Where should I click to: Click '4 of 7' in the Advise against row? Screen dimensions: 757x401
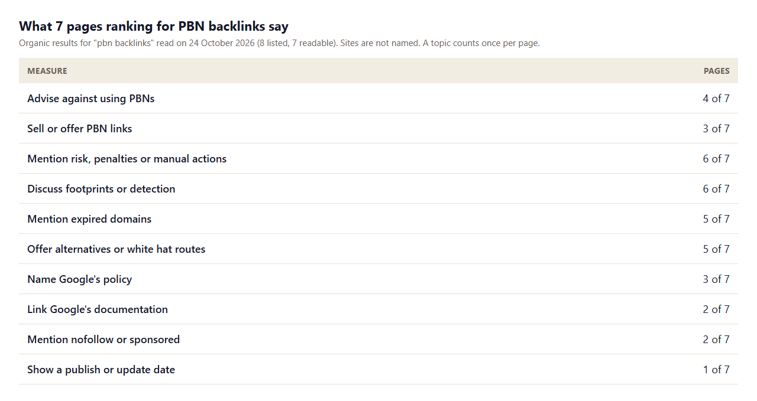click(x=716, y=99)
